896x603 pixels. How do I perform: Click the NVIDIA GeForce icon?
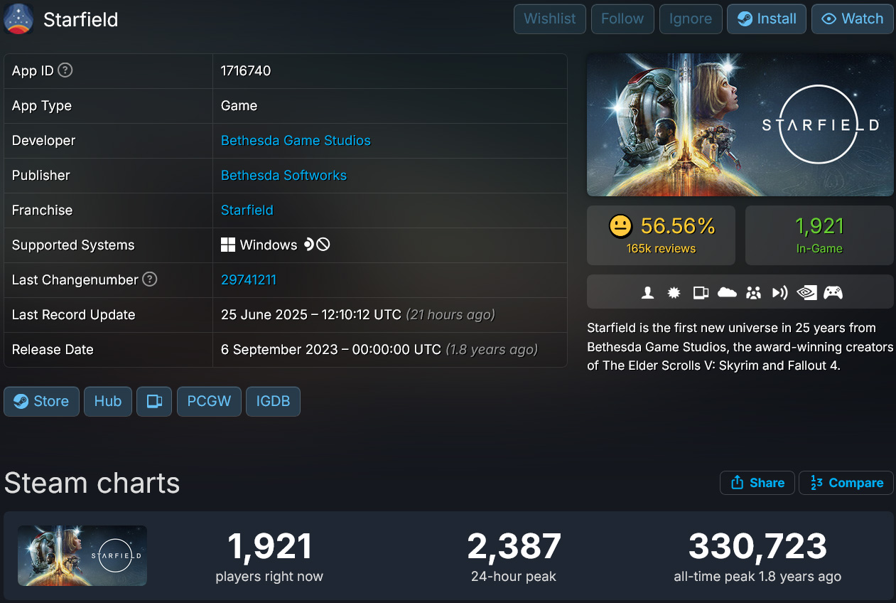(x=806, y=292)
